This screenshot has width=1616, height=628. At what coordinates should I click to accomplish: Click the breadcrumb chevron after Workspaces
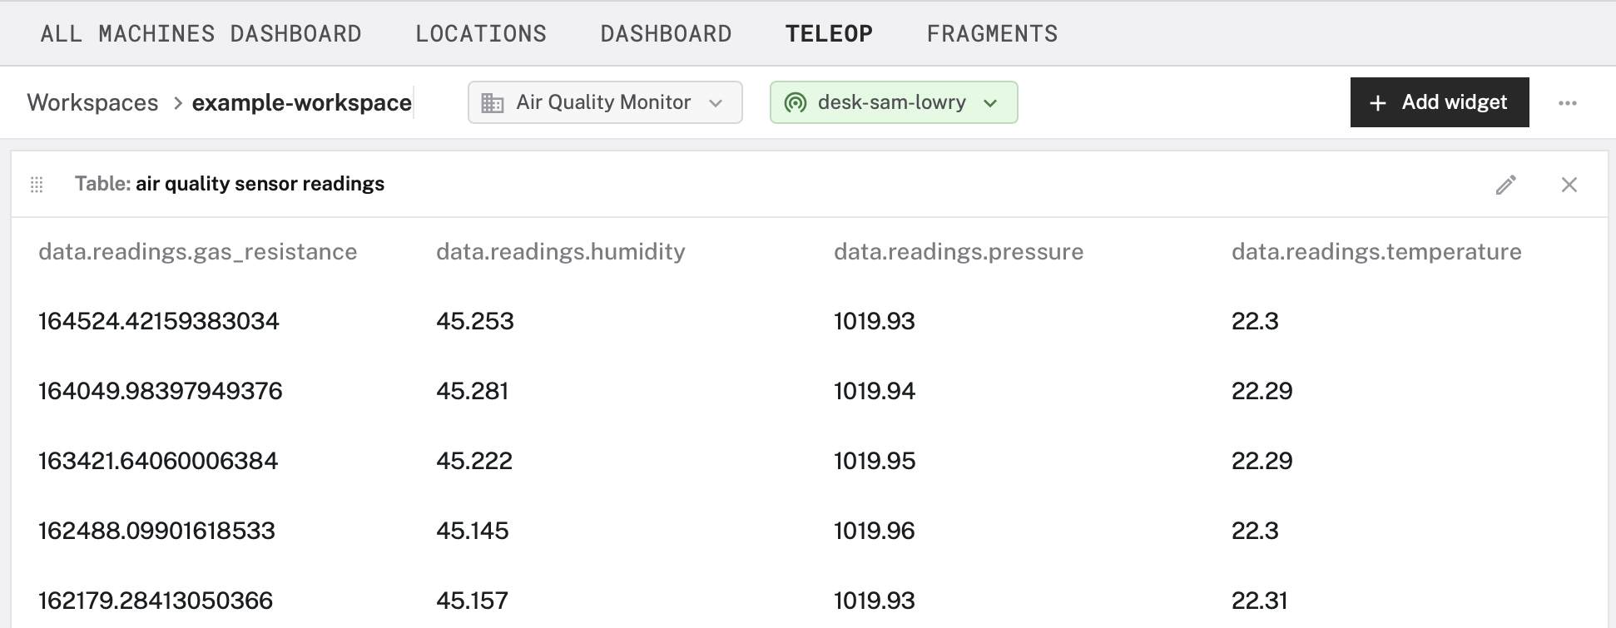pyautogui.click(x=177, y=102)
